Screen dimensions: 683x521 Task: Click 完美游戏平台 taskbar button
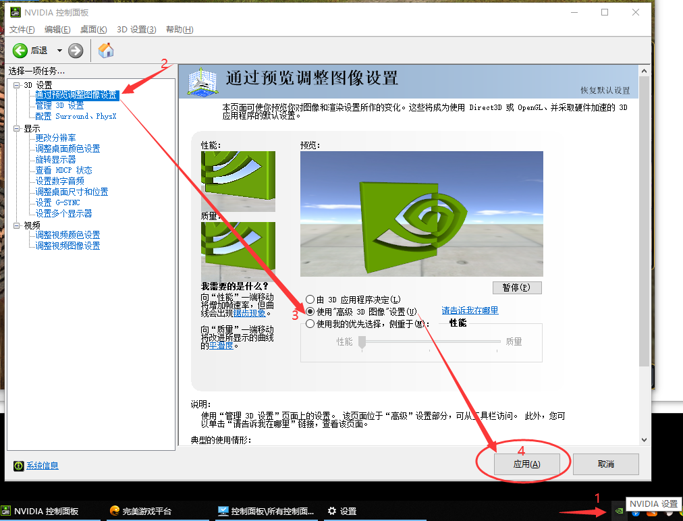pyautogui.click(x=158, y=511)
